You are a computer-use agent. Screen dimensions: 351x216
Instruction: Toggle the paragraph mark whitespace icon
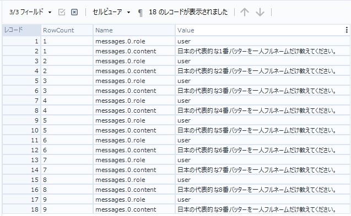[x=140, y=13]
